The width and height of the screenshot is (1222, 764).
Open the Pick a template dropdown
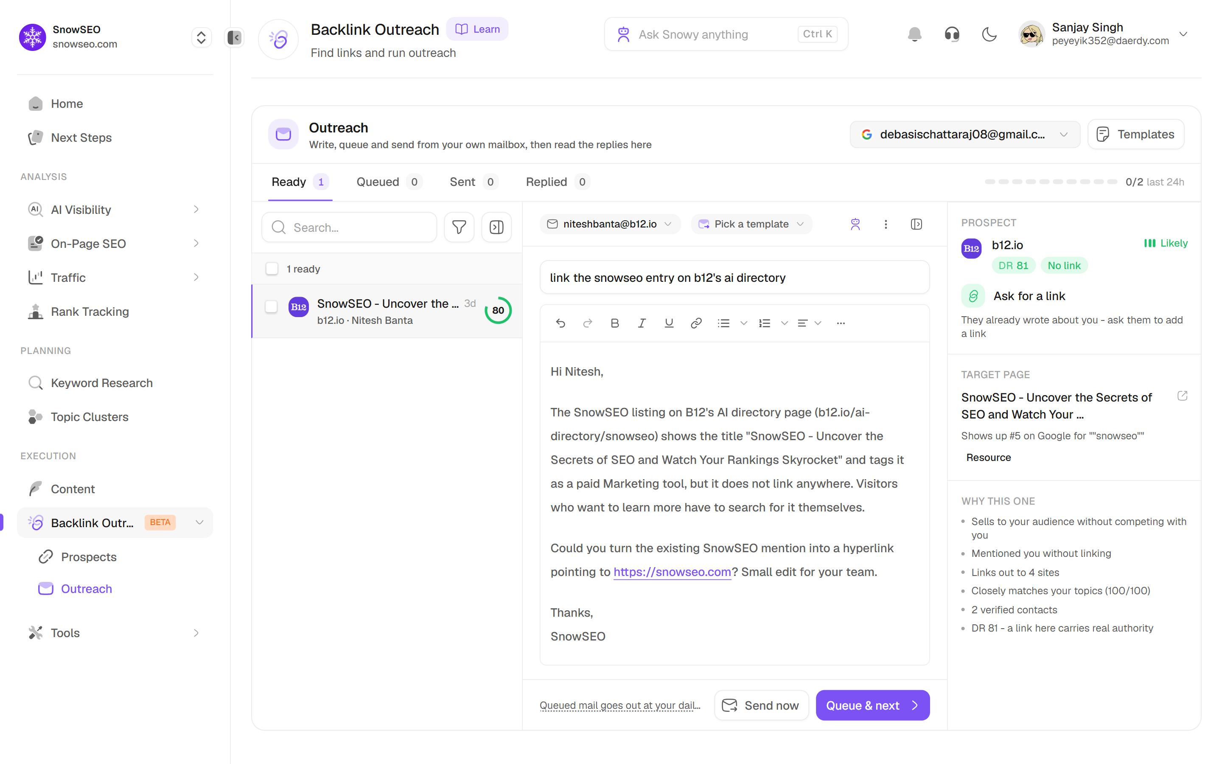coord(751,225)
